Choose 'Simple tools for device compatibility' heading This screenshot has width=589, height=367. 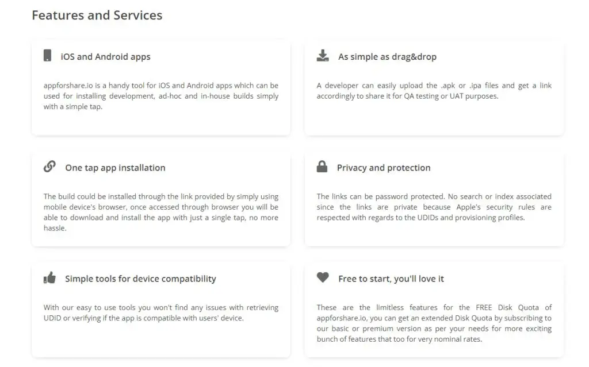coord(140,279)
